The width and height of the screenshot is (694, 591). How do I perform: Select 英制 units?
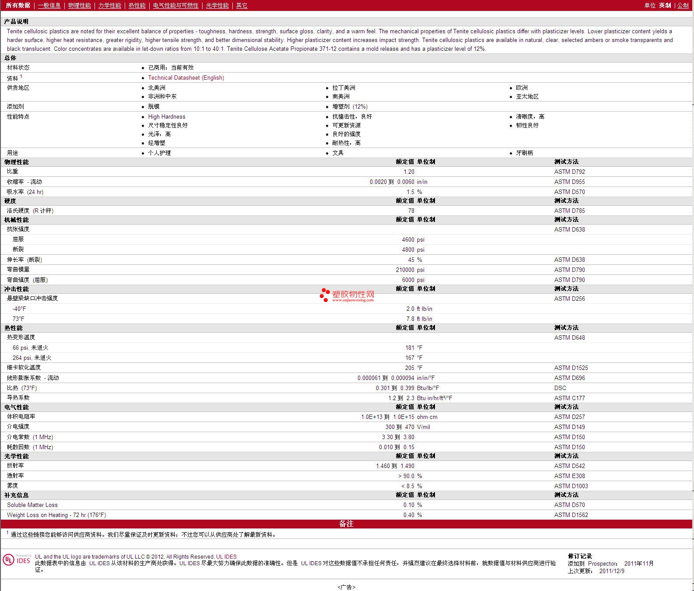(x=665, y=5)
